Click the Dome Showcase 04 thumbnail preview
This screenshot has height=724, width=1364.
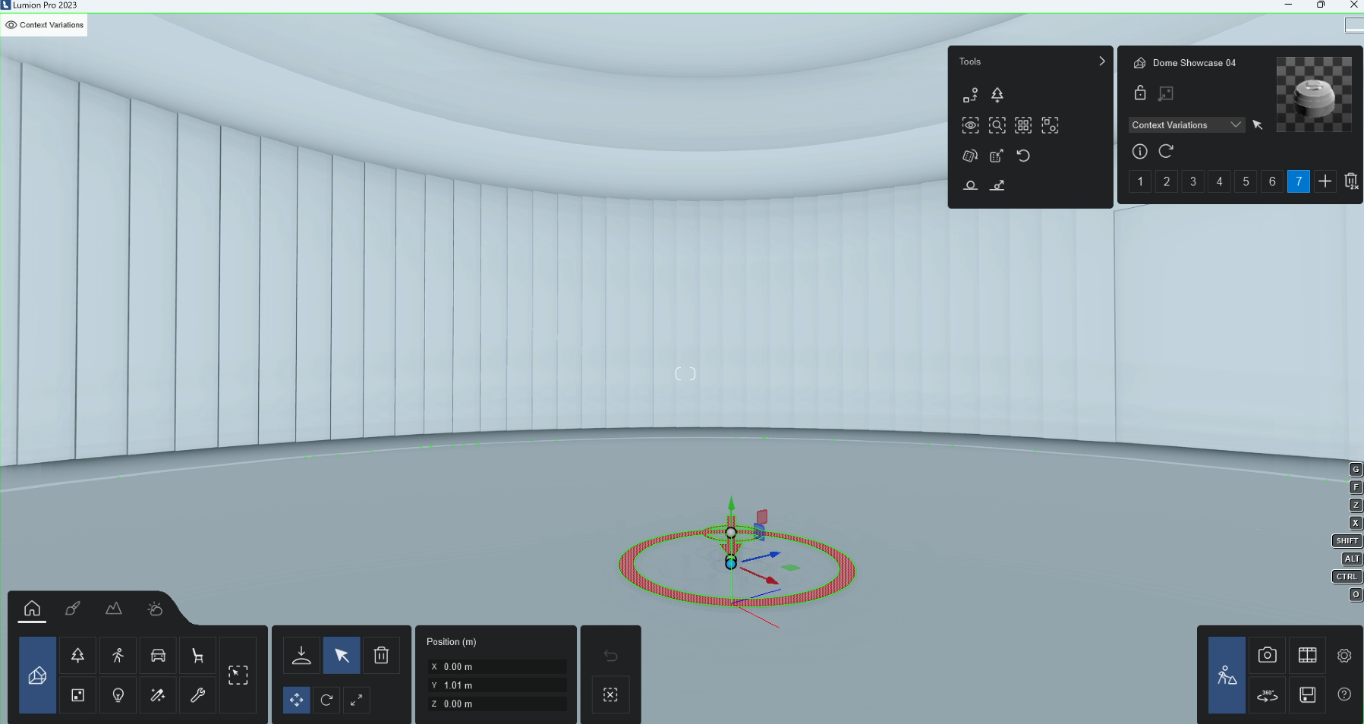[x=1314, y=94]
